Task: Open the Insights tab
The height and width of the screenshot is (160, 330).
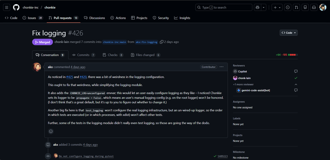Action: coord(182,18)
